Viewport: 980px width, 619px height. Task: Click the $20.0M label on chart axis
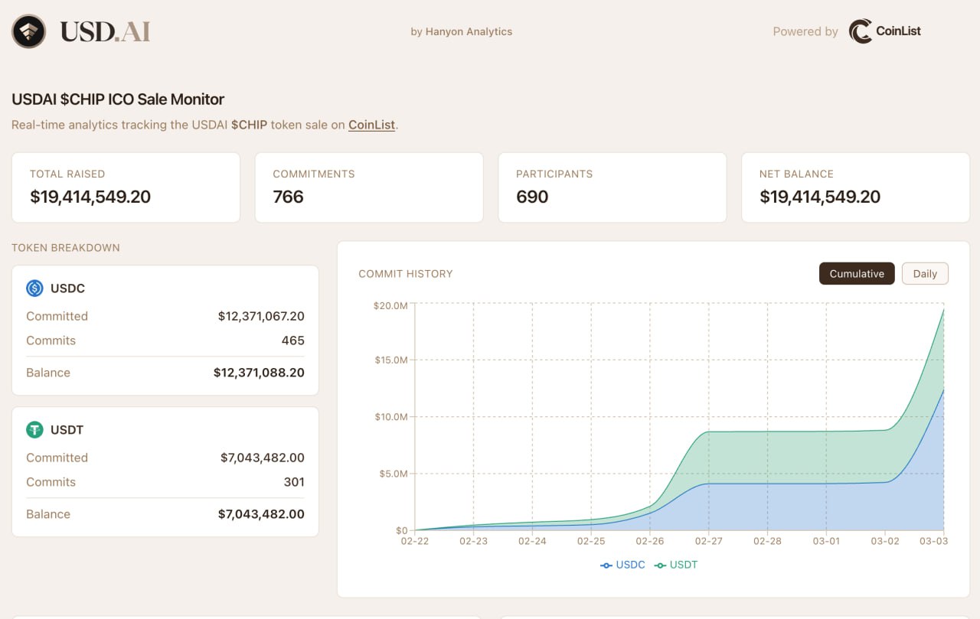(390, 306)
